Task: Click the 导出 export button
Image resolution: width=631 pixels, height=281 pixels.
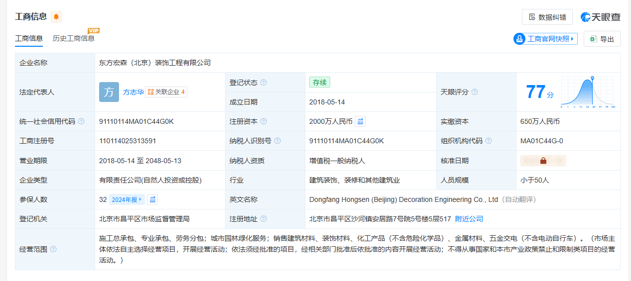Action: pyautogui.click(x=602, y=39)
